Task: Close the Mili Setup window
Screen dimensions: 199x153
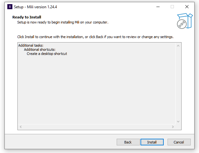Action: tap(187, 7)
